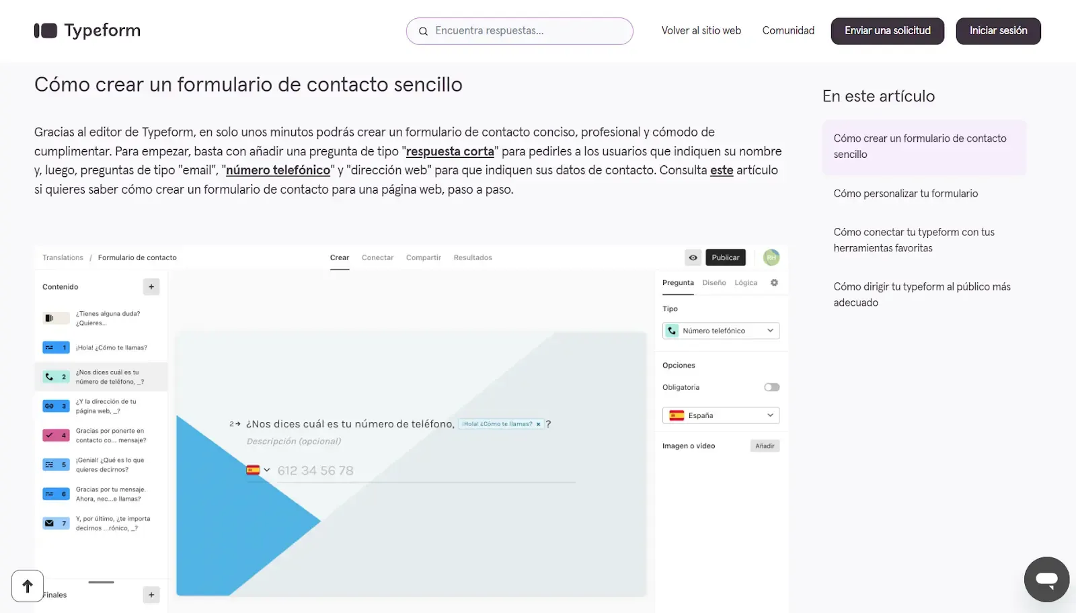Image resolution: width=1076 pixels, height=613 pixels.
Task: Click the scroll-to-top arrow button
Action: tap(28, 586)
